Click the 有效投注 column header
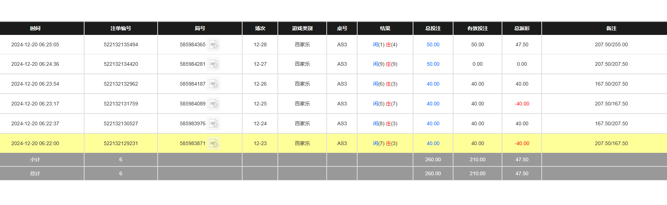The width and height of the screenshot is (667, 205). click(477, 28)
